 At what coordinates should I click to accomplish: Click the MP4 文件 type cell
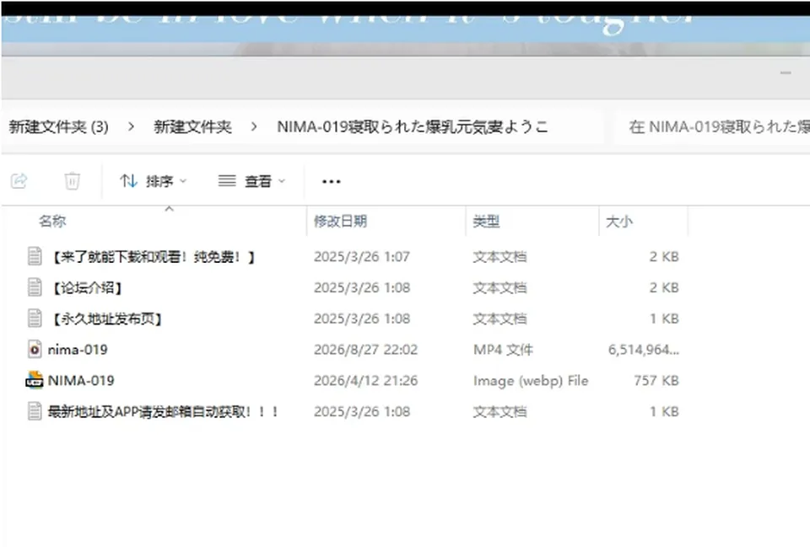point(503,350)
